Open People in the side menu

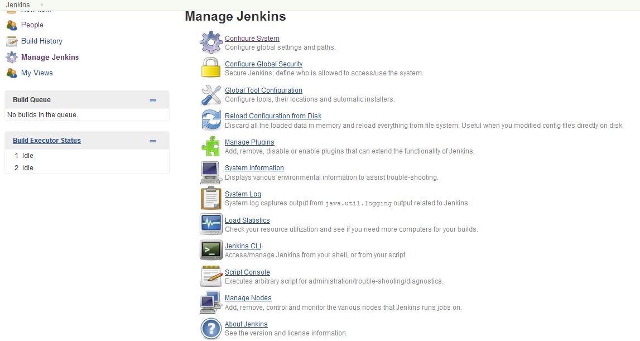pyautogui.click(x=32, y=25)
